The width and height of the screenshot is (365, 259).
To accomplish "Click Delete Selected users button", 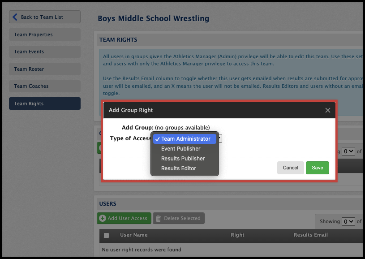I will click(179, 218).
